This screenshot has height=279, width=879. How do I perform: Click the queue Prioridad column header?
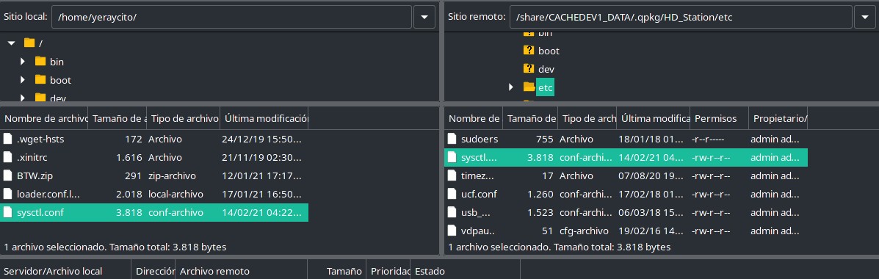[x=388, y=271]
